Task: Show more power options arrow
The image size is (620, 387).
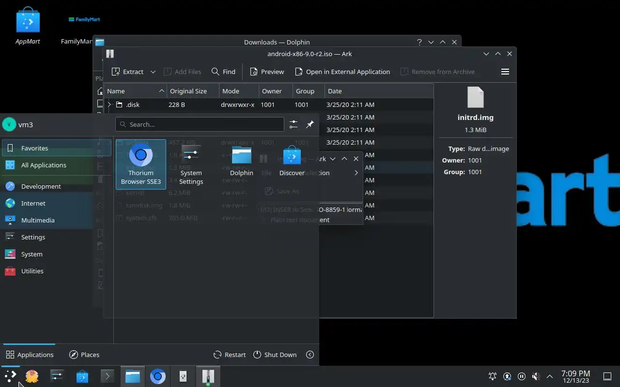Action: (x=310, y=355)
